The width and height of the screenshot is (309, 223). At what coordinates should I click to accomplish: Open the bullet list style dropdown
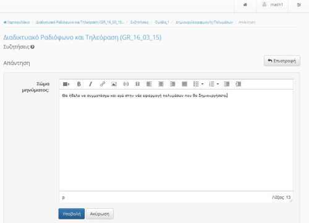[x=203, y=84]
